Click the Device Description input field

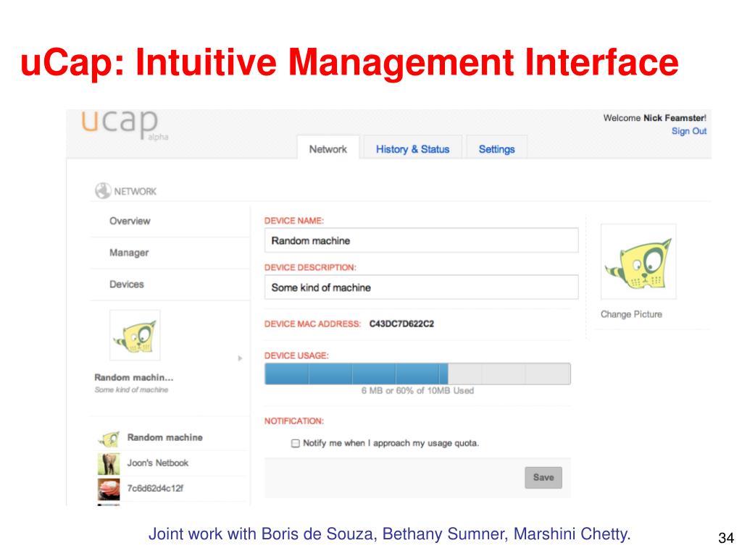(x=421, y=287)
